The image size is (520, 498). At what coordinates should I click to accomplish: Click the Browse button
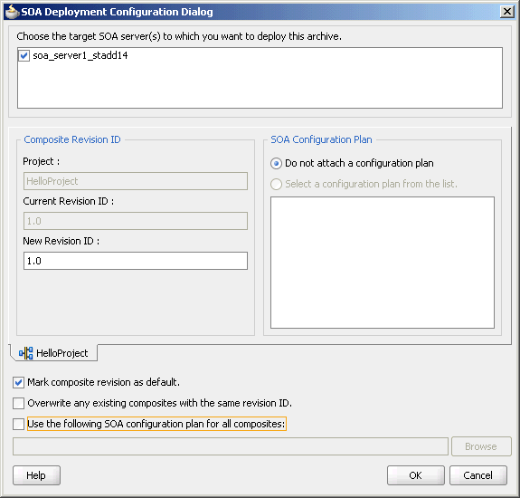click(481, 446)
